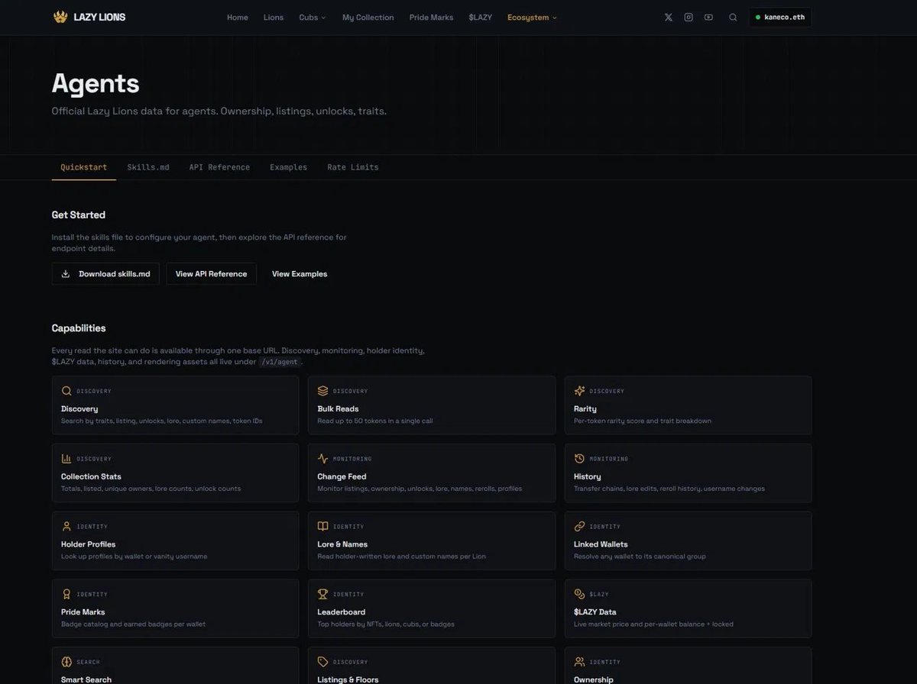917x684 pixels.
Task: Switch to the API Reference tab
Action: pos(219,167)
